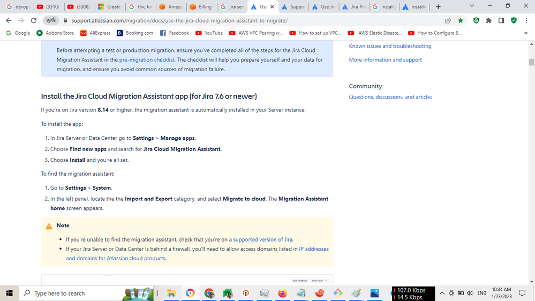Share this page via address bar icon
The height and width of the screenshot is (301, 535).
point(448,20)
